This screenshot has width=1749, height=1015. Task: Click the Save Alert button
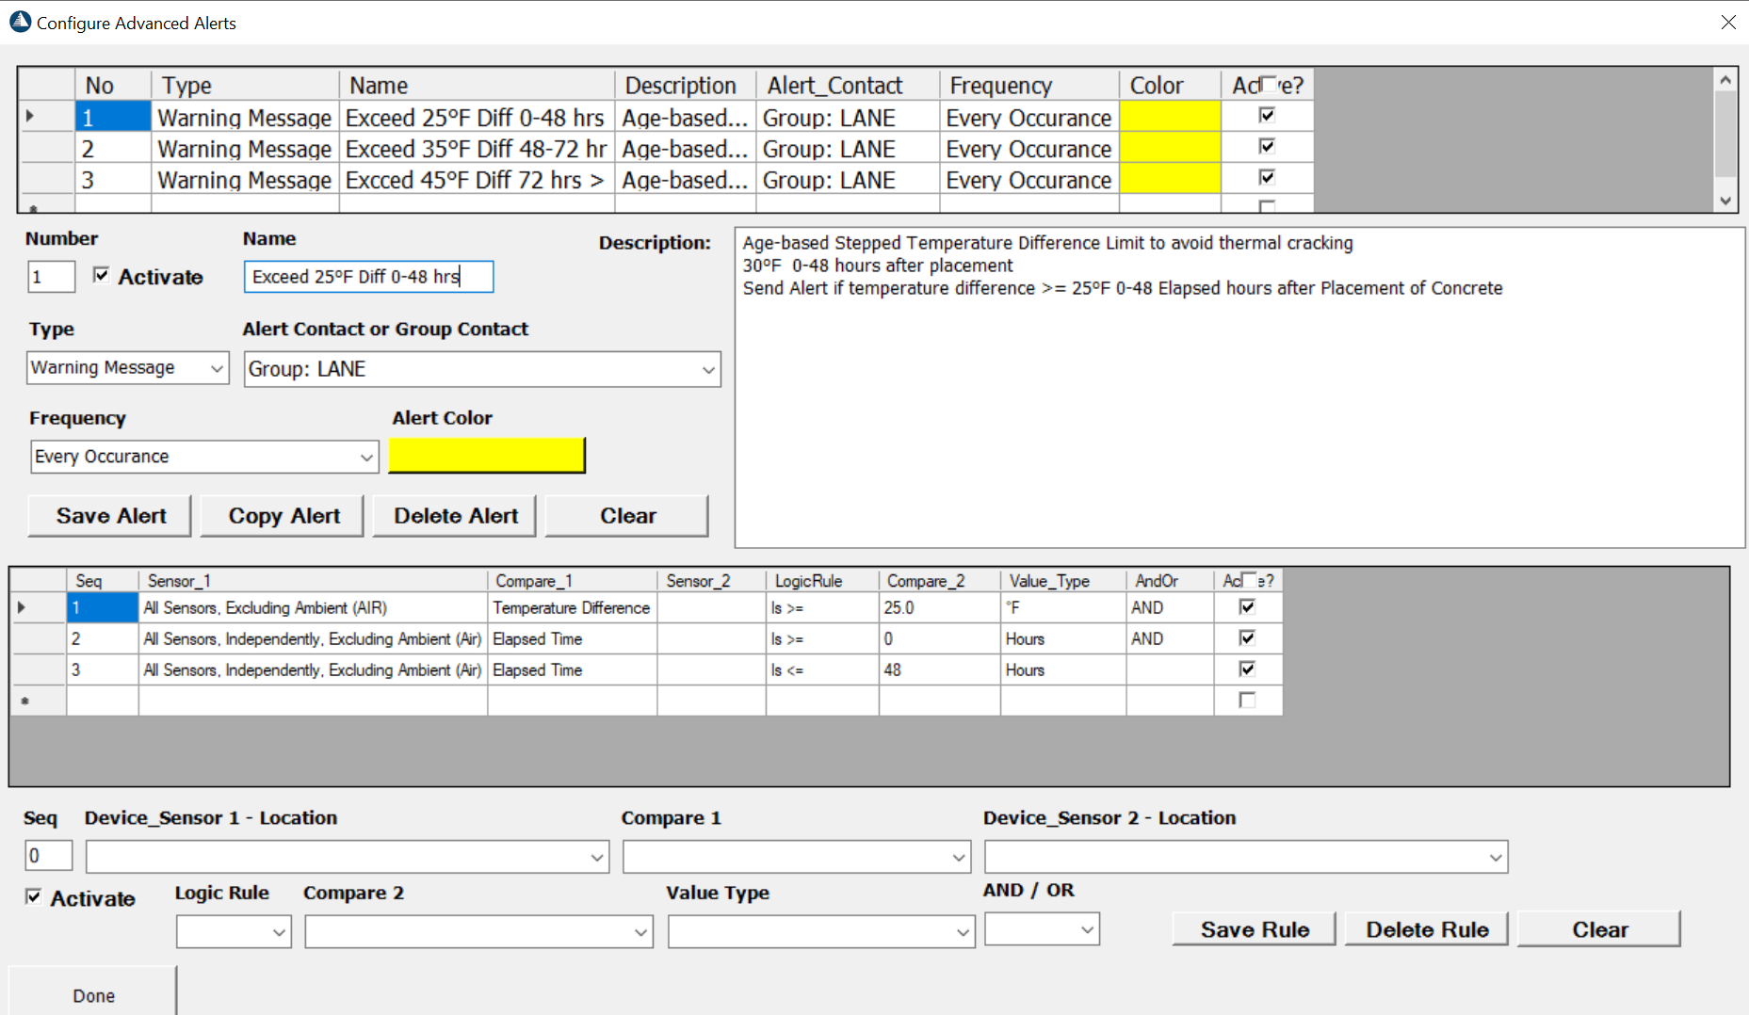(x=110, y=516)
